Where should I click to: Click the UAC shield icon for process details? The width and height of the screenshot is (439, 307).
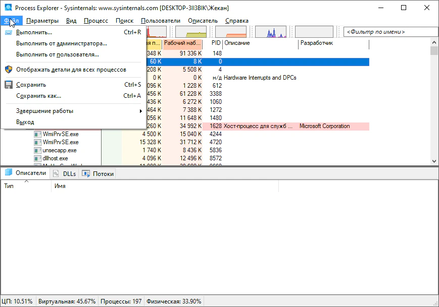point(9,70)
